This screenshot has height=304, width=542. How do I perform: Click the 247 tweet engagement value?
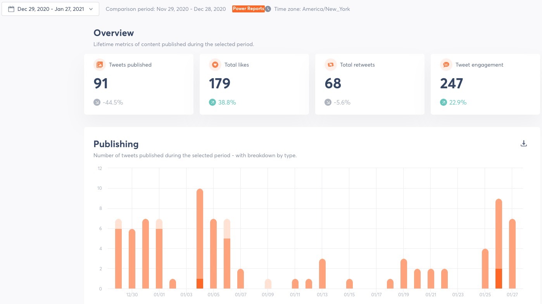(452, 84)
